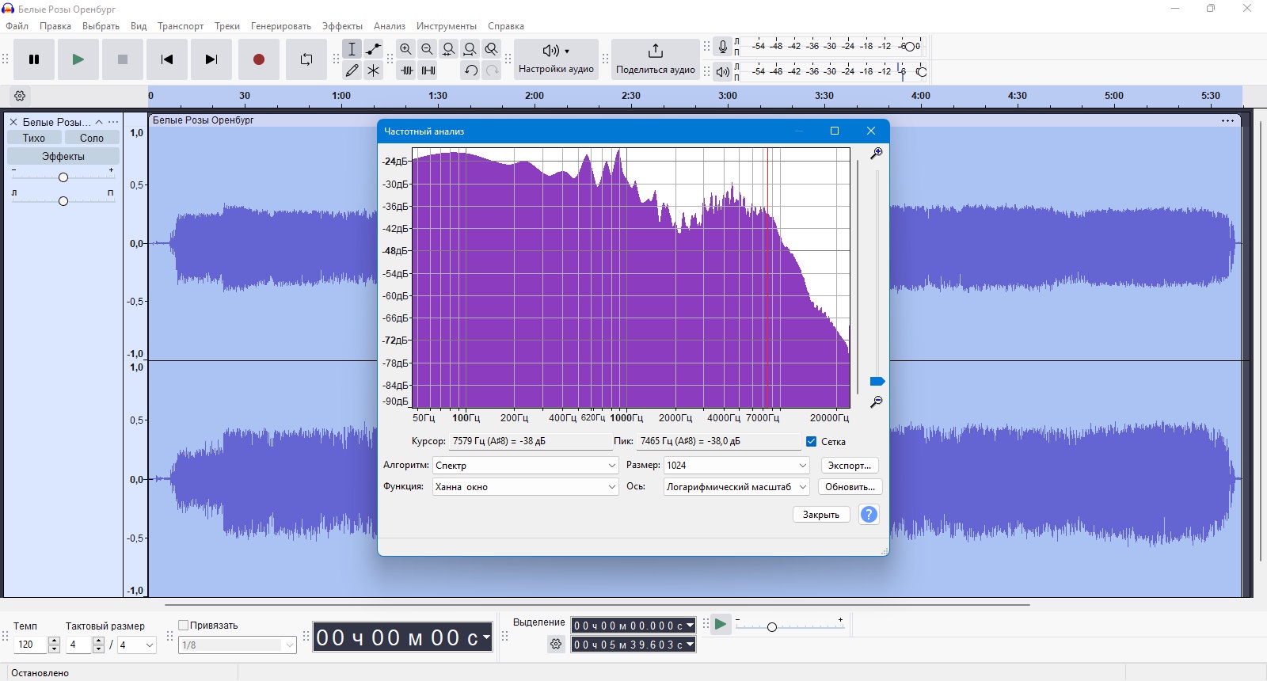The height and width of the screenshot is (681, 1267).
Task: Activate the Multi-tool asterisk icon
Action: 374,70
